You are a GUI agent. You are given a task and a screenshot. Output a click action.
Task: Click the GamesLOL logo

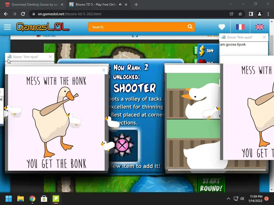43,27
